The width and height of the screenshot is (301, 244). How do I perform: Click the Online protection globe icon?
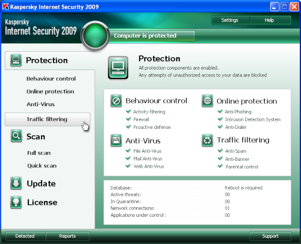(x=207, y=101)
